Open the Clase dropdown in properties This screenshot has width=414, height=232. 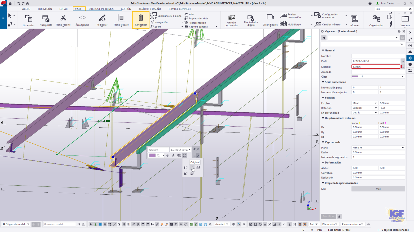[x=402, y=77]
